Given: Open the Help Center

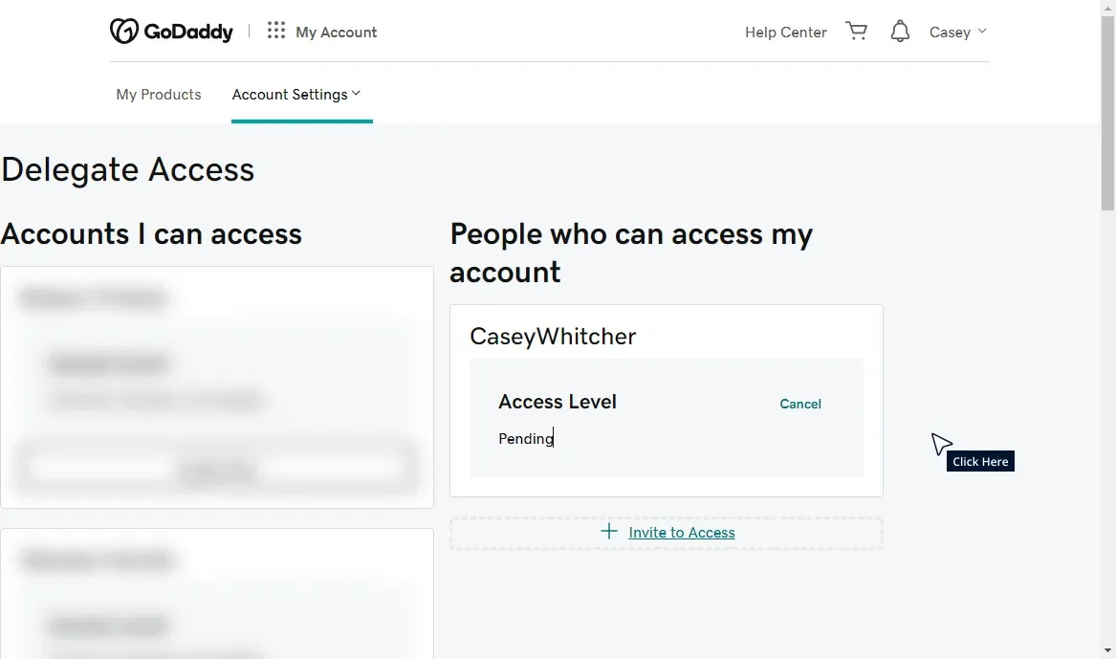Looking at the screenshot, I should (785, 32).
